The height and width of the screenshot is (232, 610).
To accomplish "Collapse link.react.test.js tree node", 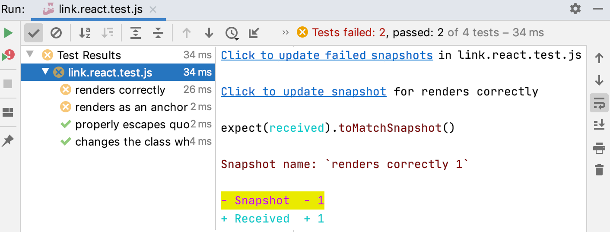I will (x=45, y=72).
